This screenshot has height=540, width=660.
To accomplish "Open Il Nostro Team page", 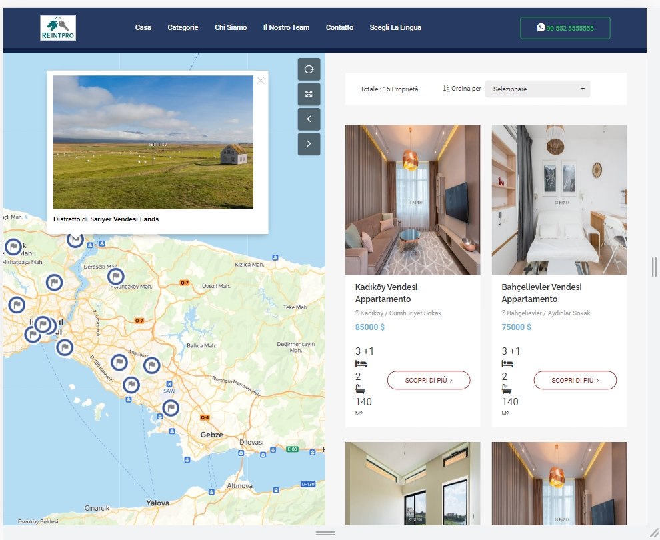I will 286,27.
